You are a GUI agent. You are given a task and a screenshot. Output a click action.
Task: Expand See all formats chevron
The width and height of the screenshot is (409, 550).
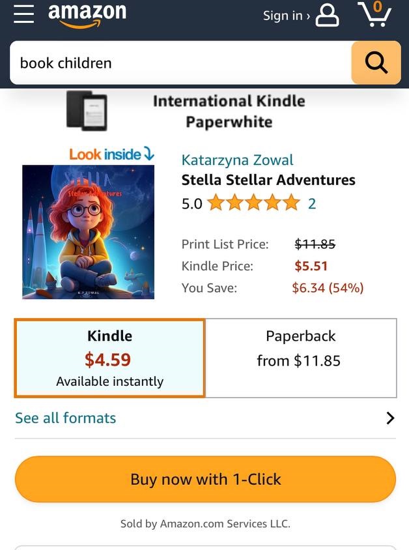click(390, 418)
